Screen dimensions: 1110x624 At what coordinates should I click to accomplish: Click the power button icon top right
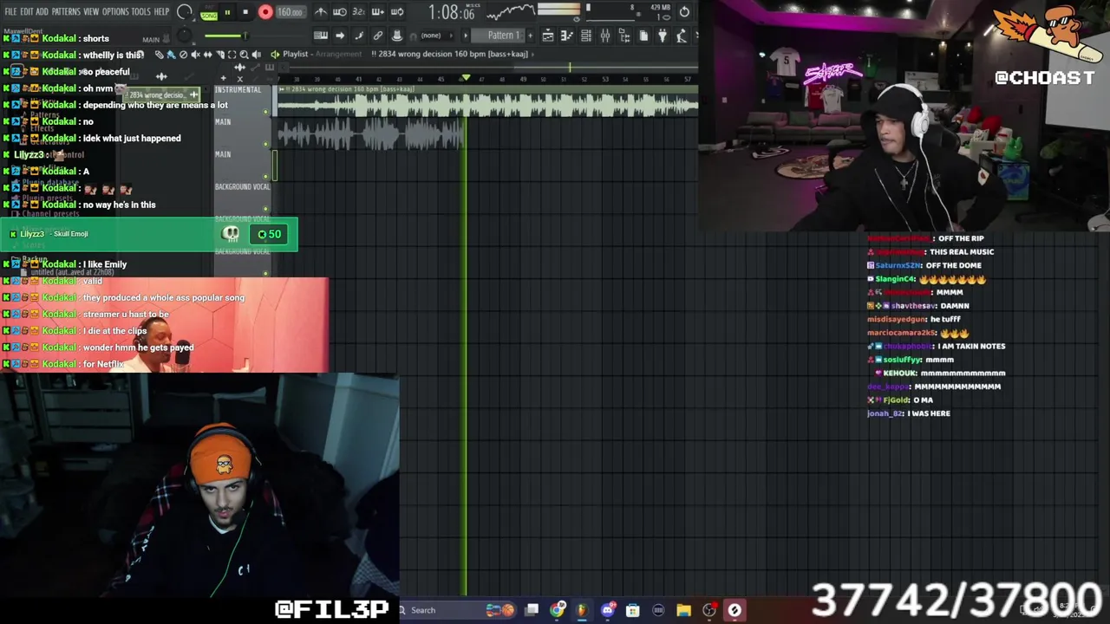tap(684, 12)
